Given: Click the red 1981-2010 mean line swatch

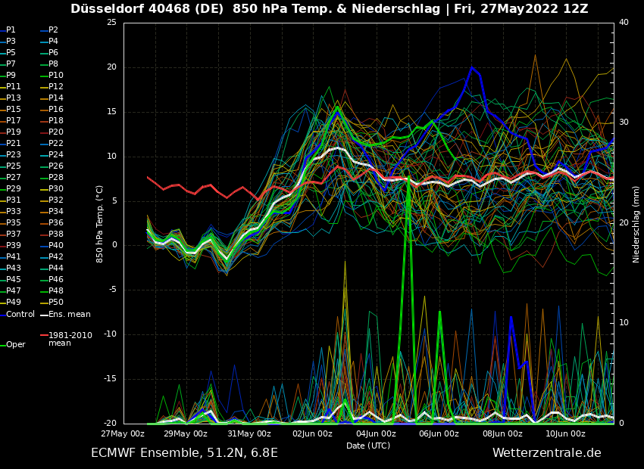Looking at the screenshot, I should pos(44,335).
